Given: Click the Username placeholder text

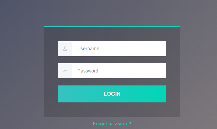Looking at the screenshot, I should 88,49.
